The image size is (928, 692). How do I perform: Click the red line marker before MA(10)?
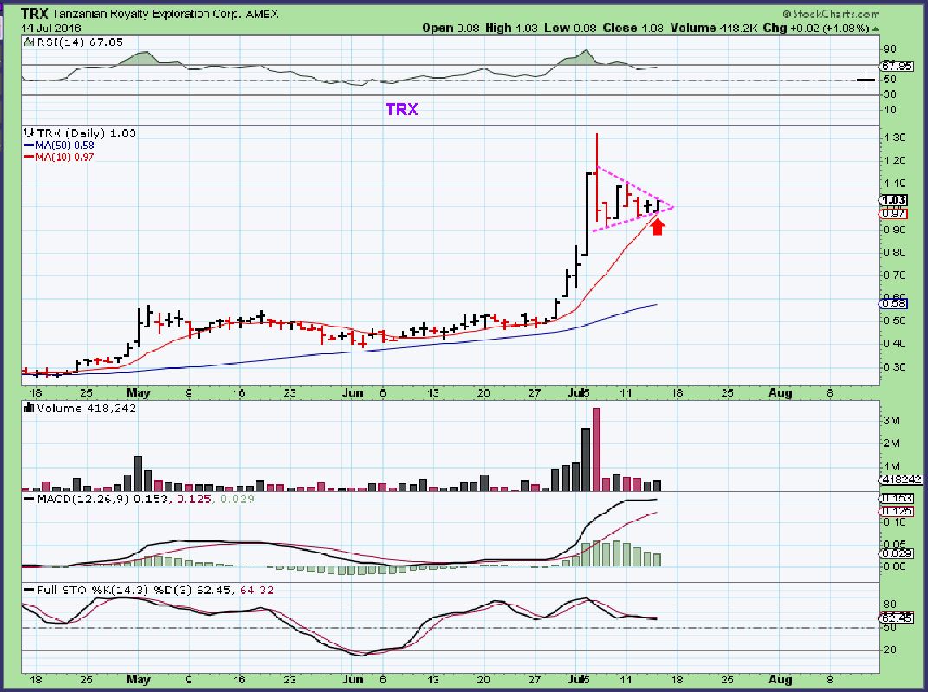point(29,157)
